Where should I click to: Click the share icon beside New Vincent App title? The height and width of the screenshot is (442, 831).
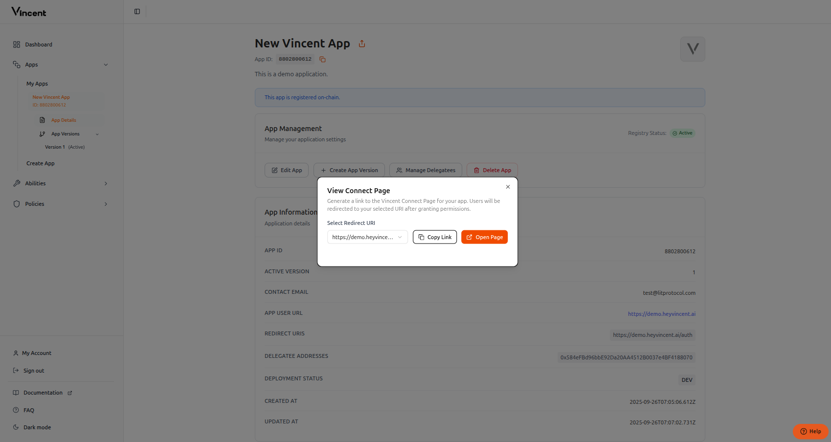pyautogui.click(x=361, y=44)
